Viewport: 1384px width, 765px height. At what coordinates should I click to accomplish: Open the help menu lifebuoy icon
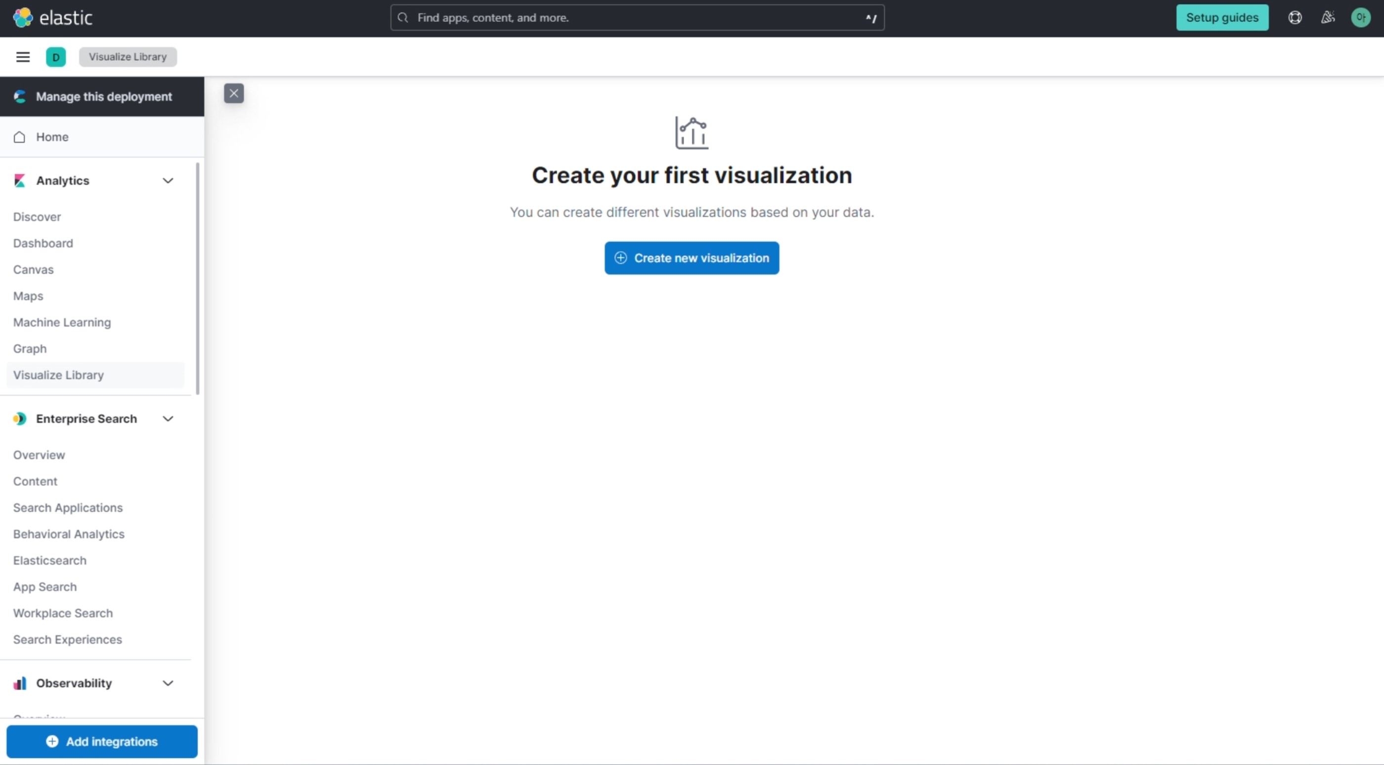click(1295, 18)
